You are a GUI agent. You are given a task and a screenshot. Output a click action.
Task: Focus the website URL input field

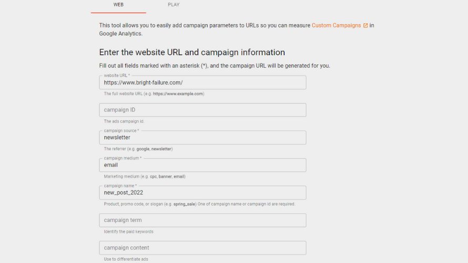(x=202, y=82)
